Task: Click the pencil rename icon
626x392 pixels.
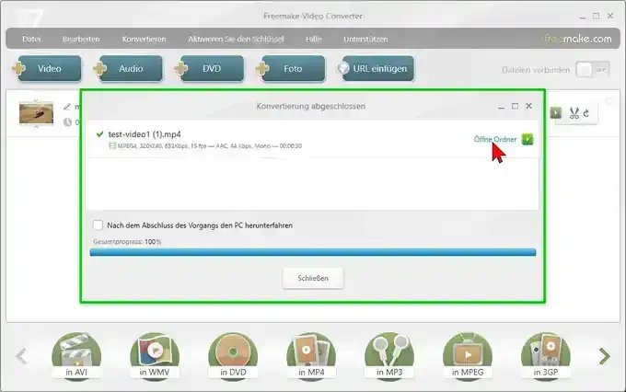Action: tap(67, 107)
